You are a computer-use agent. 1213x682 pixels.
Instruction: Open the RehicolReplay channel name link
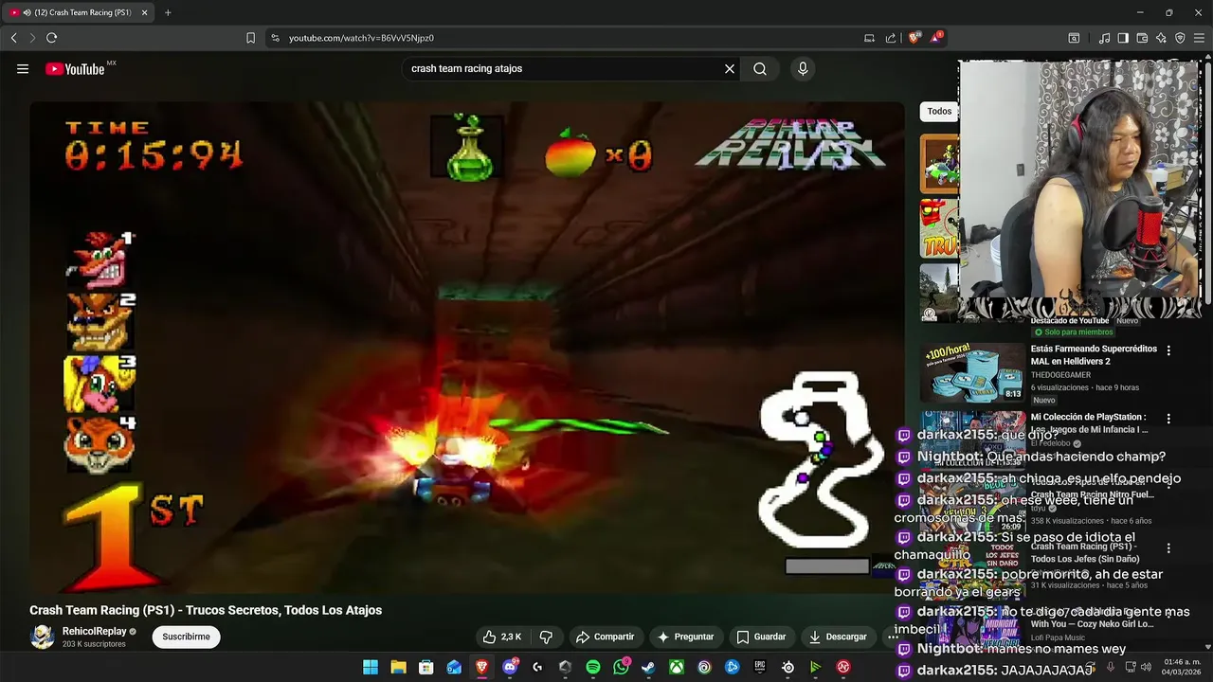(94, 632)
